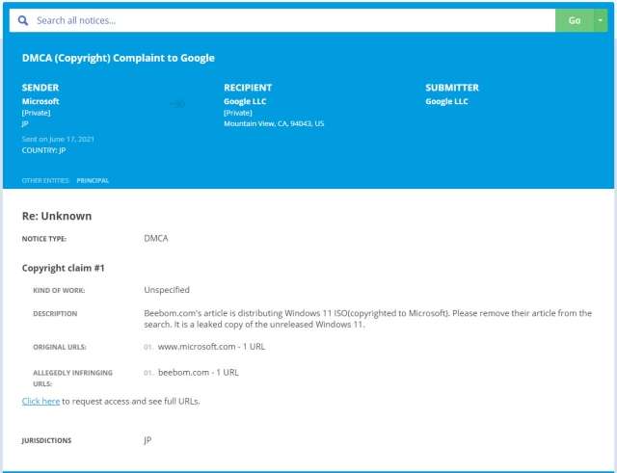Click the Unspecified kind of work value

(167, 290)
